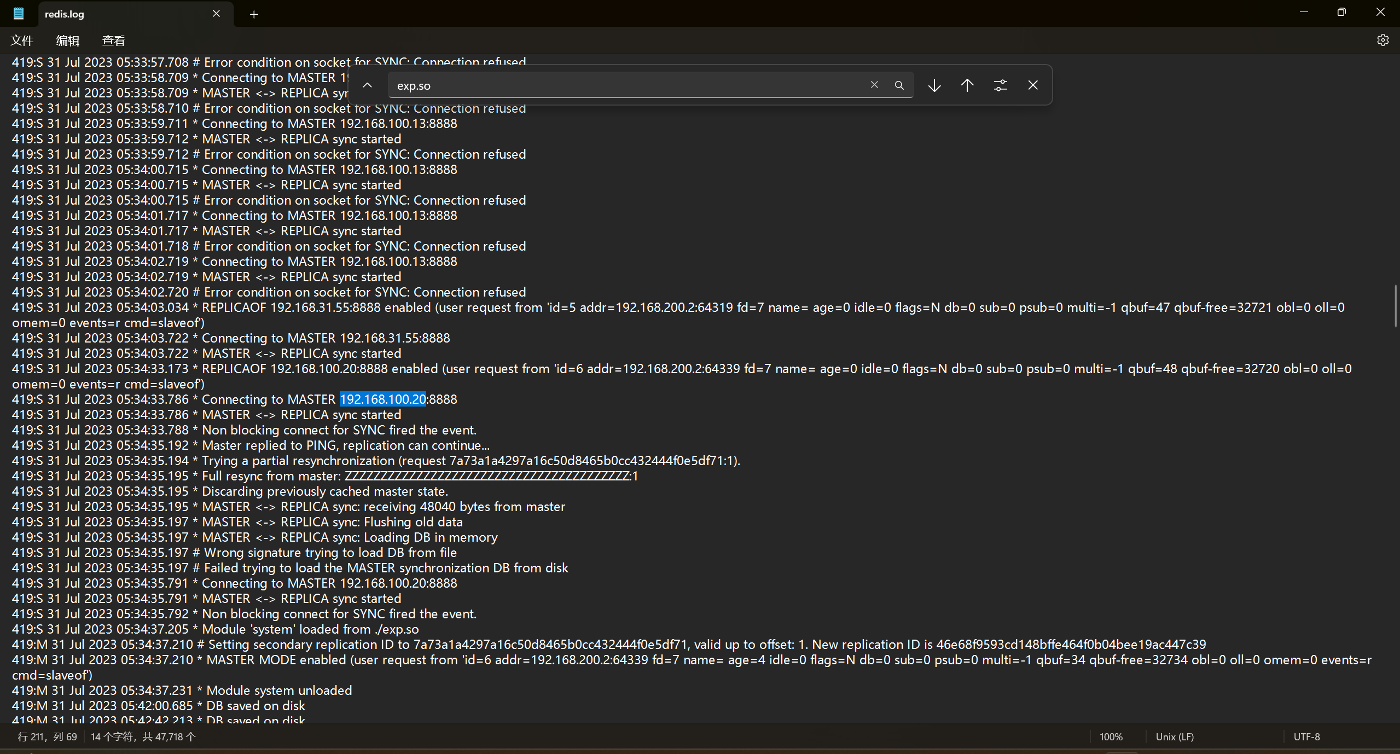Clear the exp.so search text
1400x754 pixels.
click(874, 85)
